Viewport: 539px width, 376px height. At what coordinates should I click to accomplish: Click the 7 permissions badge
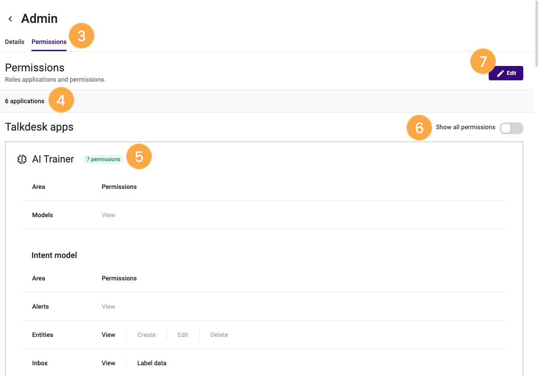tap(103, 159)
